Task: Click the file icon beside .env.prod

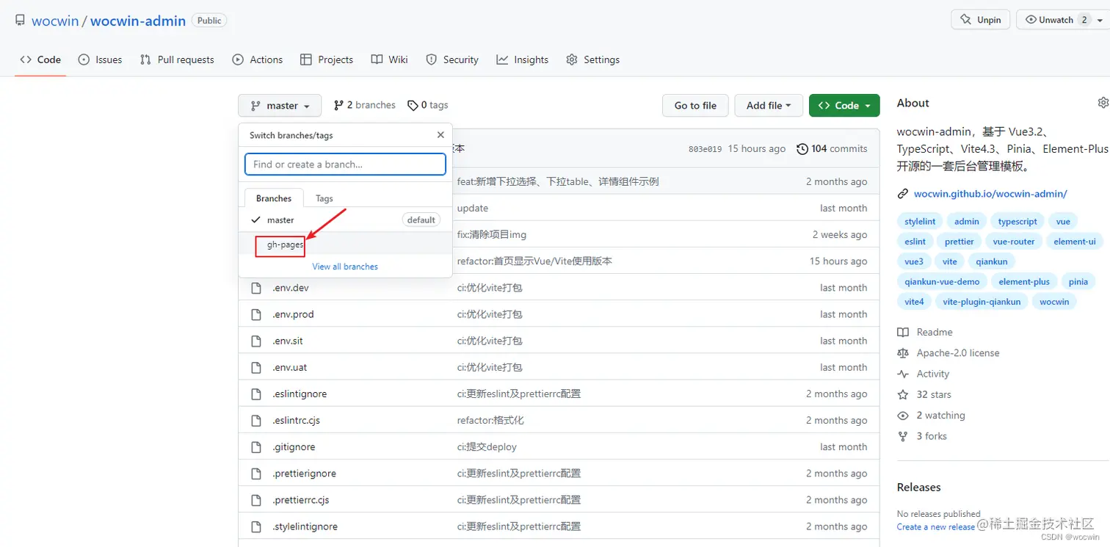Action: pos(256,314)
